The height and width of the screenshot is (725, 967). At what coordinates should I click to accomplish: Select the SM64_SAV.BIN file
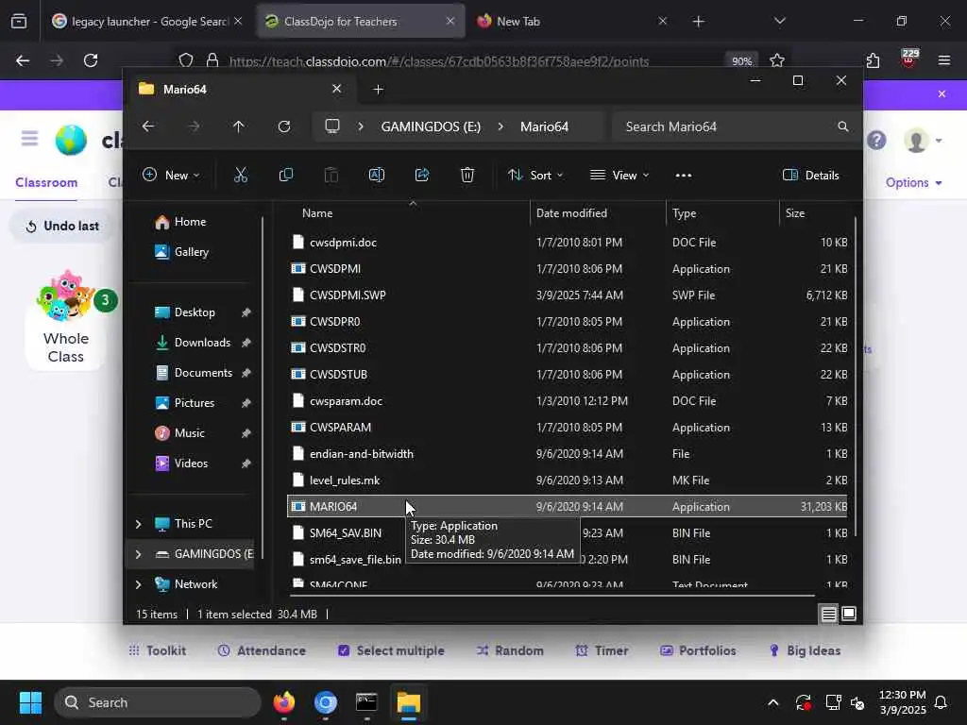pos(568,533)
